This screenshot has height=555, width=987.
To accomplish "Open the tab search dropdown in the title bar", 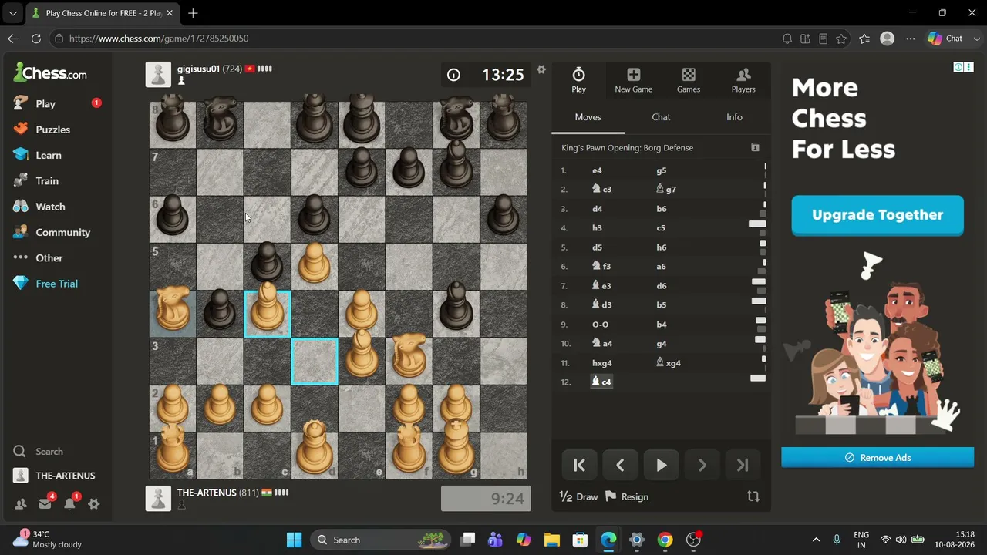I will (x=13, y=13).
